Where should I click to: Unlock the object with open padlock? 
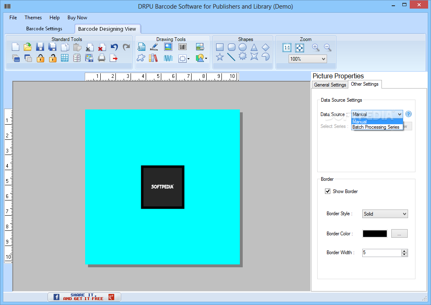(52, 58)
